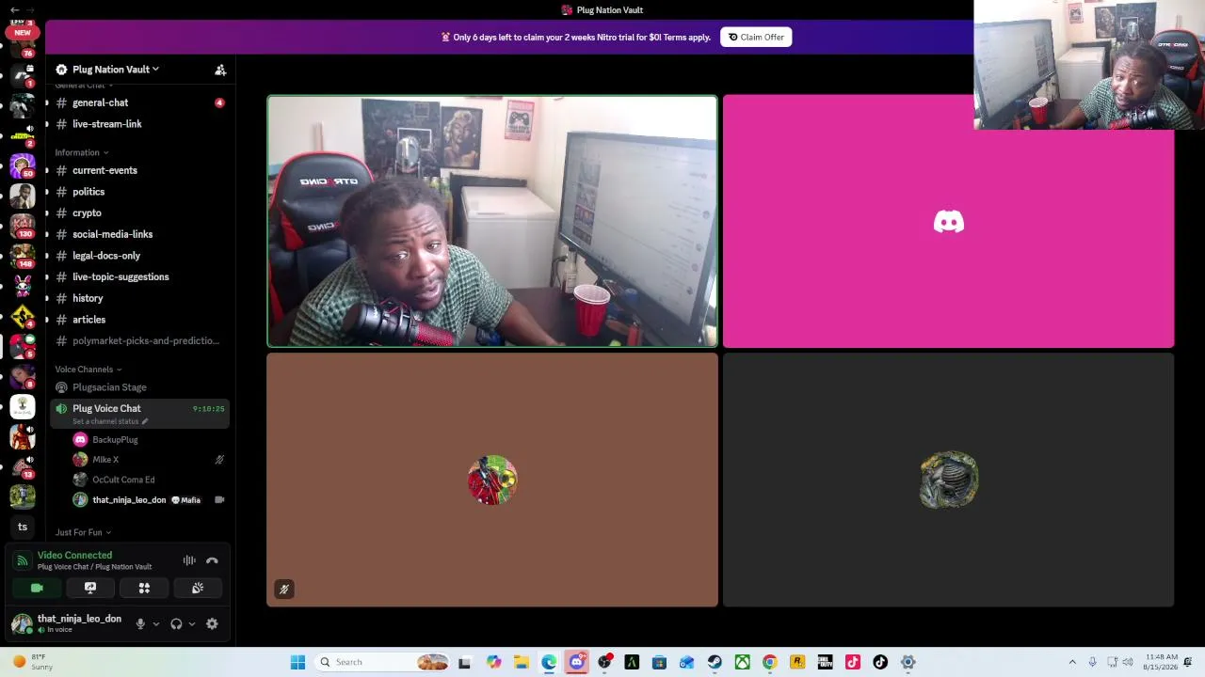Collapse the Voice Channels category
Image resolution: width=1205 pixels, height=677 pixels.
pyautogui.click(x=88, y=370)
